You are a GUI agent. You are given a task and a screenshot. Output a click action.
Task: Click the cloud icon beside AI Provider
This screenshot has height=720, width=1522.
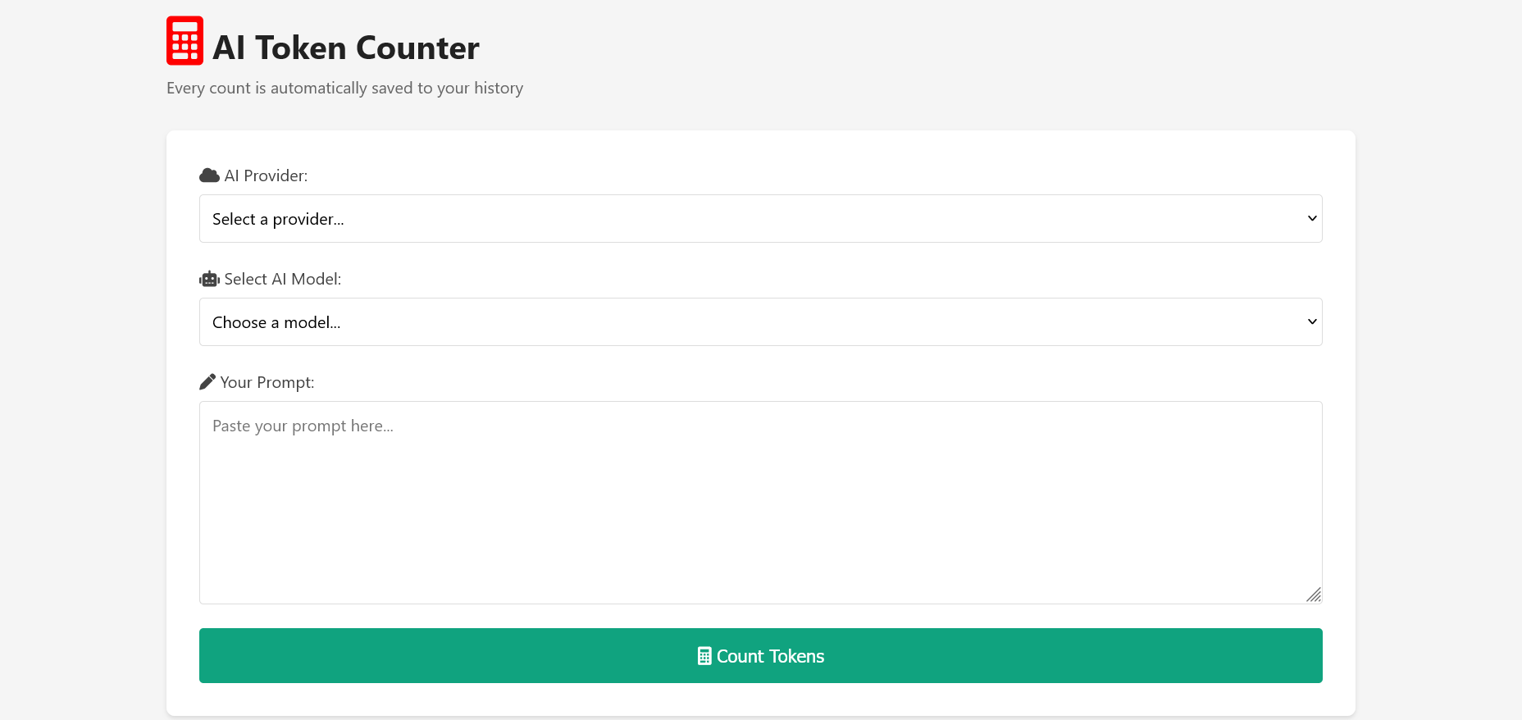click(208, 175)
